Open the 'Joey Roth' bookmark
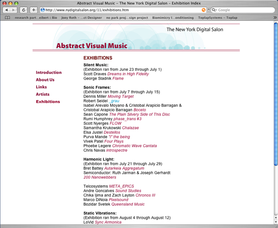The height and width of the screenshot is (228, 278). 82,18
